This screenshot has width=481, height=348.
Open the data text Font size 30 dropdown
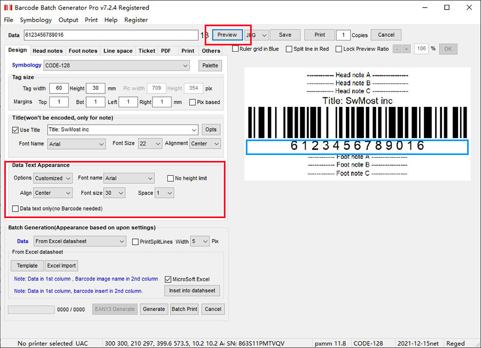[x=114, y=193]
